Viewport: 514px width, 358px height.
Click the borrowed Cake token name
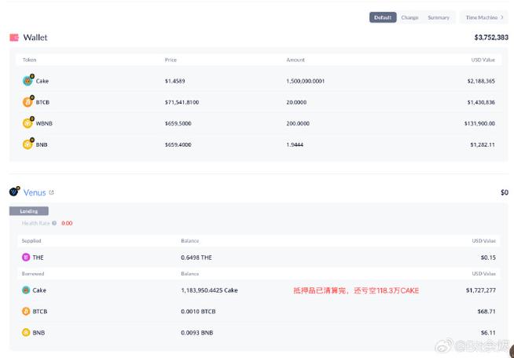point(39,290)
